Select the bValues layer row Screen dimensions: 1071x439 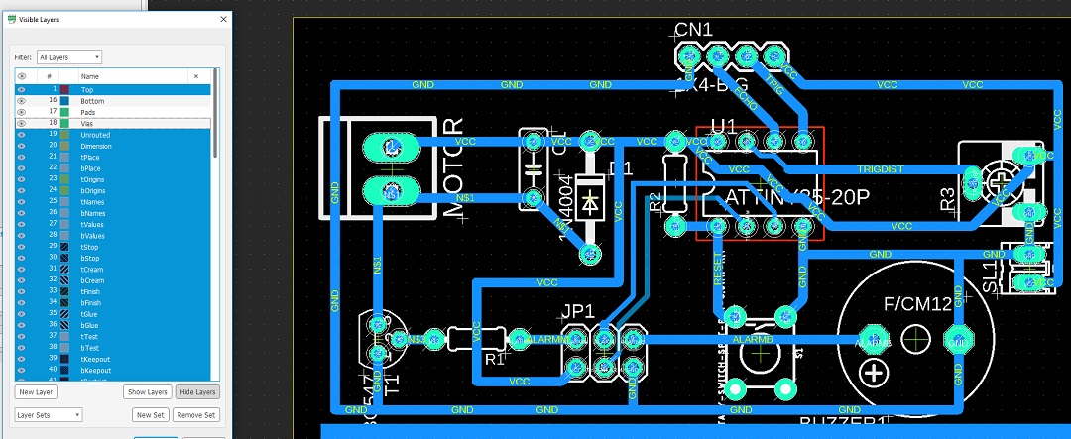(x=113, y=236)
